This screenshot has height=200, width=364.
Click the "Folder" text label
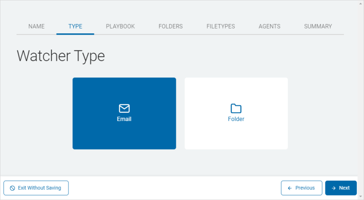[236, 119]
